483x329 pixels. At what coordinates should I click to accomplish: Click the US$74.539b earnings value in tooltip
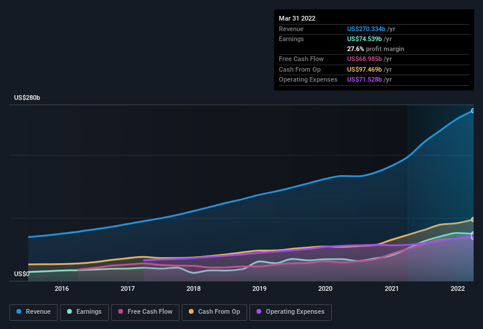364,39
